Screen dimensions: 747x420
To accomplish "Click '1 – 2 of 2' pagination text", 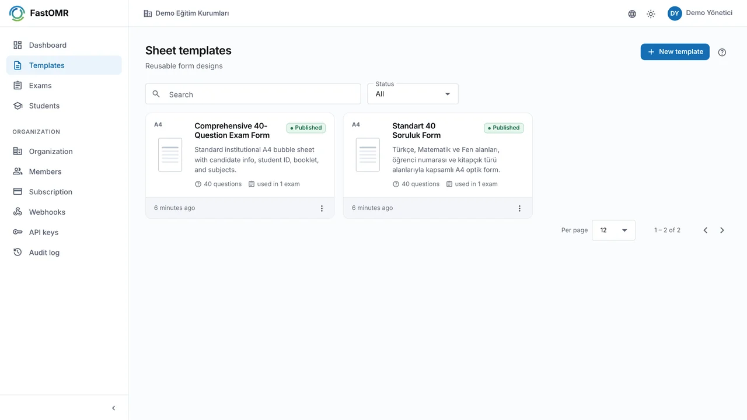I will point(667,230).
